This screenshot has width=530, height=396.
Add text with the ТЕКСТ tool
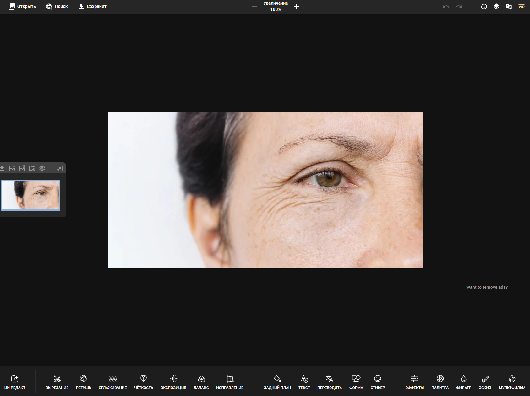click(304, 382)
